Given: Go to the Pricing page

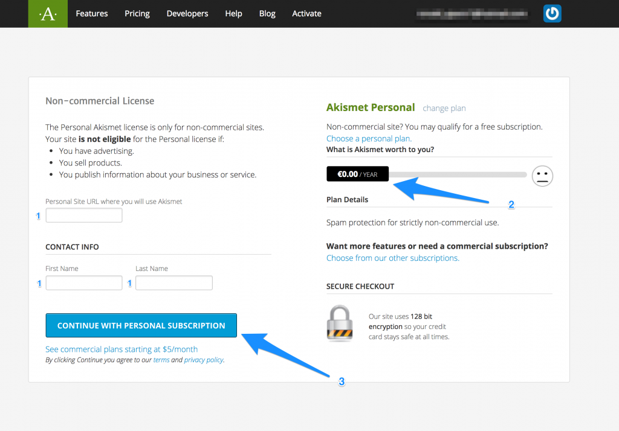Looking at the screenshot, I should coord(137,13).
